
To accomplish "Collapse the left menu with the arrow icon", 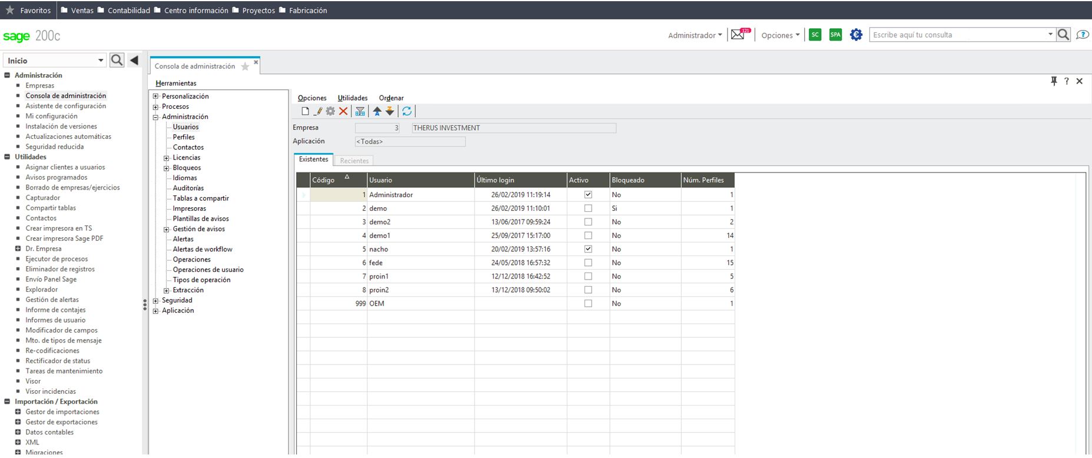I will click(134, 60).
